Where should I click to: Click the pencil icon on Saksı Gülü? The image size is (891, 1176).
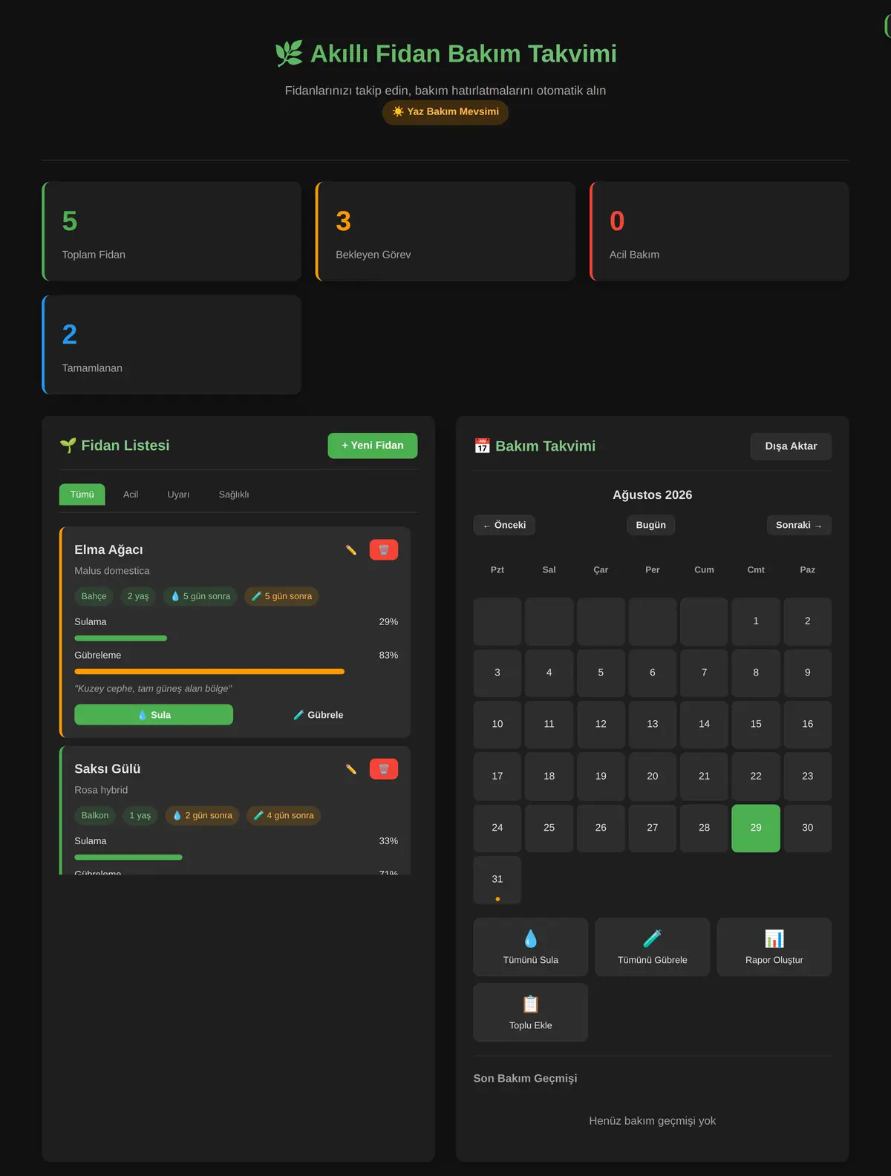(x=351, y=769)
